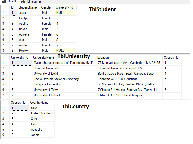Click the University of Oxford cell
This screenshot has height=144, width=193.
[64, 95]
